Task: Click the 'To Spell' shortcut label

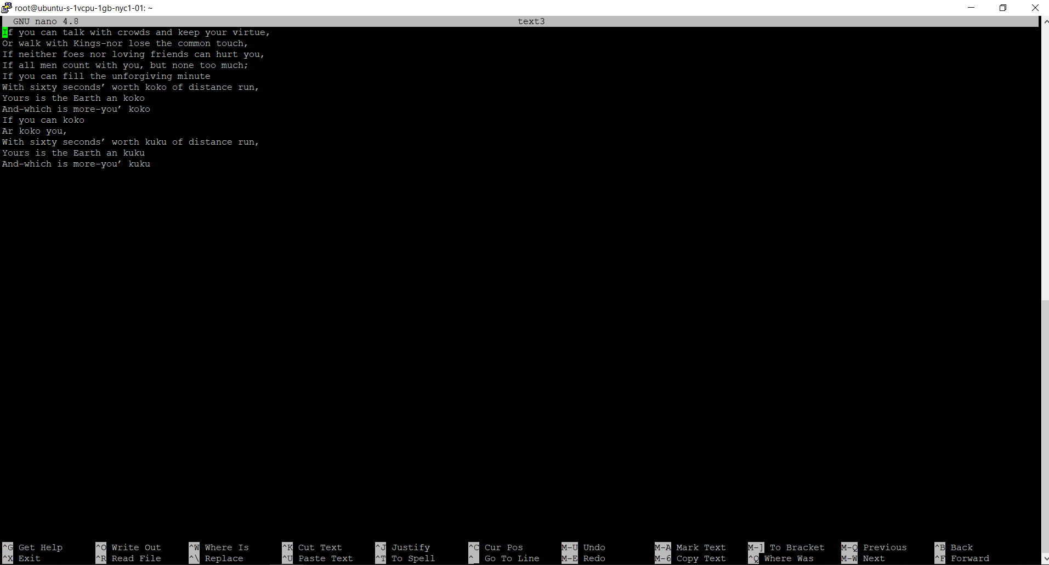Action: 413,558
